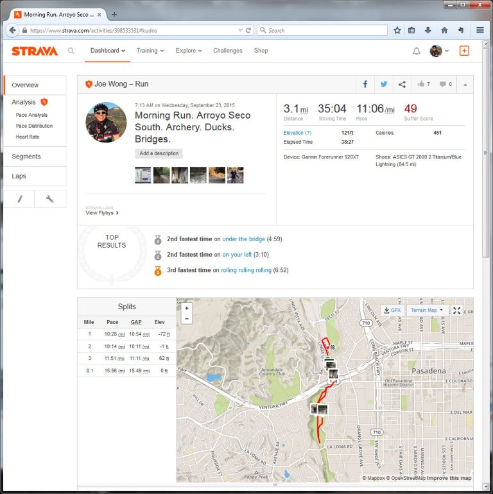Viewport: 493px width, 494px height.
Task: Open the Strava site search magnifier
Action: click(71, 51)
